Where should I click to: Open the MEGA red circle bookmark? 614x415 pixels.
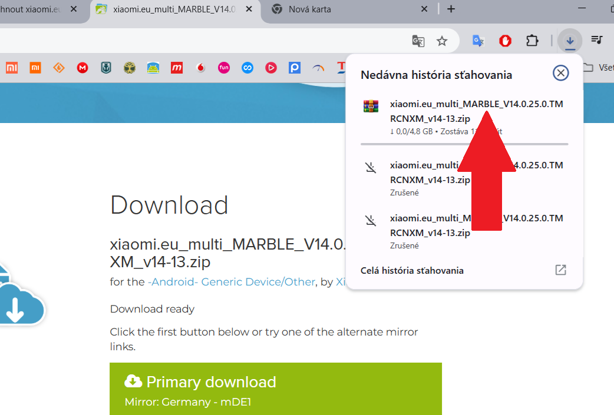pos(82,68)
